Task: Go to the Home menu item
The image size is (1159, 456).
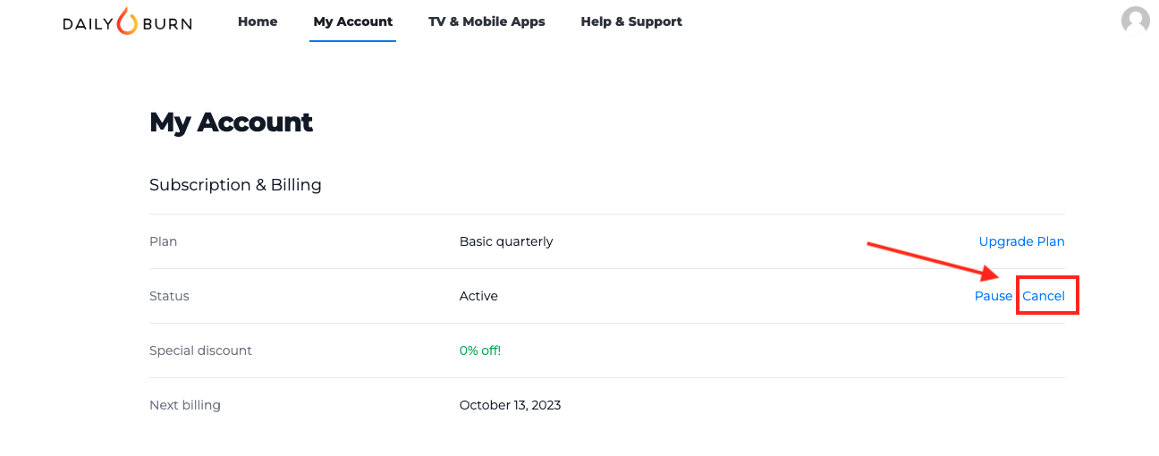Action: click(258, 21)
